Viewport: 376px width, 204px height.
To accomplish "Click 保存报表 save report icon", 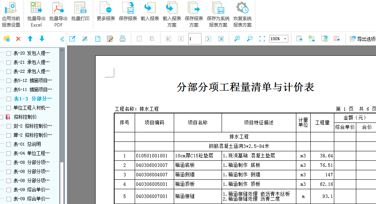I will click(x=128, y=8).
